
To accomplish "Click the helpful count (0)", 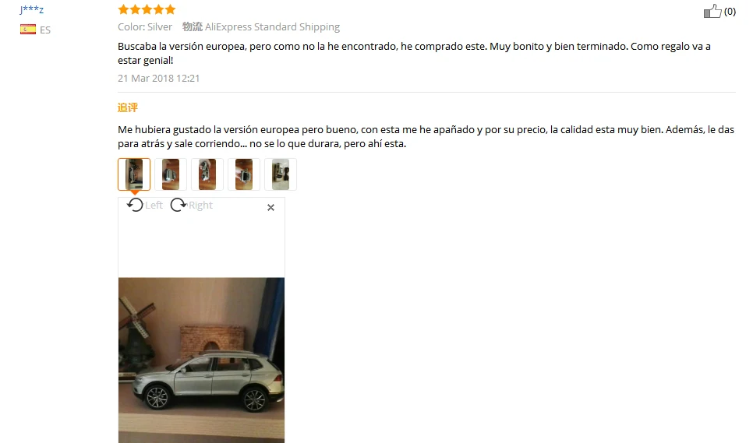I will point(730,12).
